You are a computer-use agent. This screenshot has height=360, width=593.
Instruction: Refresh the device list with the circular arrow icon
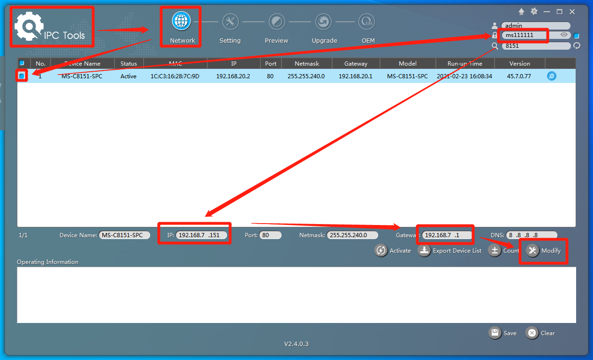point(577,46)
